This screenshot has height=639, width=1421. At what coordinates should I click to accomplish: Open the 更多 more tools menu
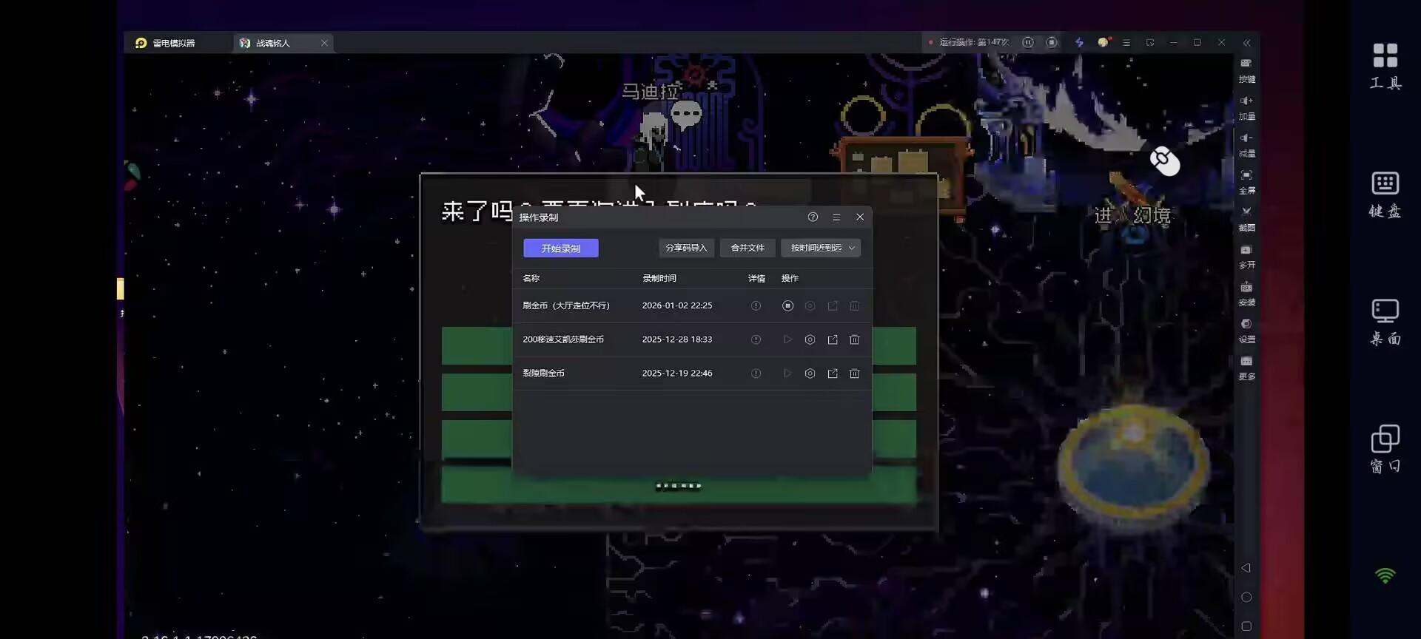1247,368
